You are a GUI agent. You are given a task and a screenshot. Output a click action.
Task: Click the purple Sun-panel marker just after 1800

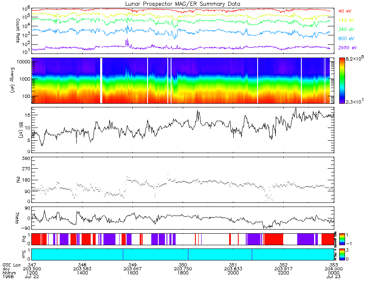[x=188, y=254]
